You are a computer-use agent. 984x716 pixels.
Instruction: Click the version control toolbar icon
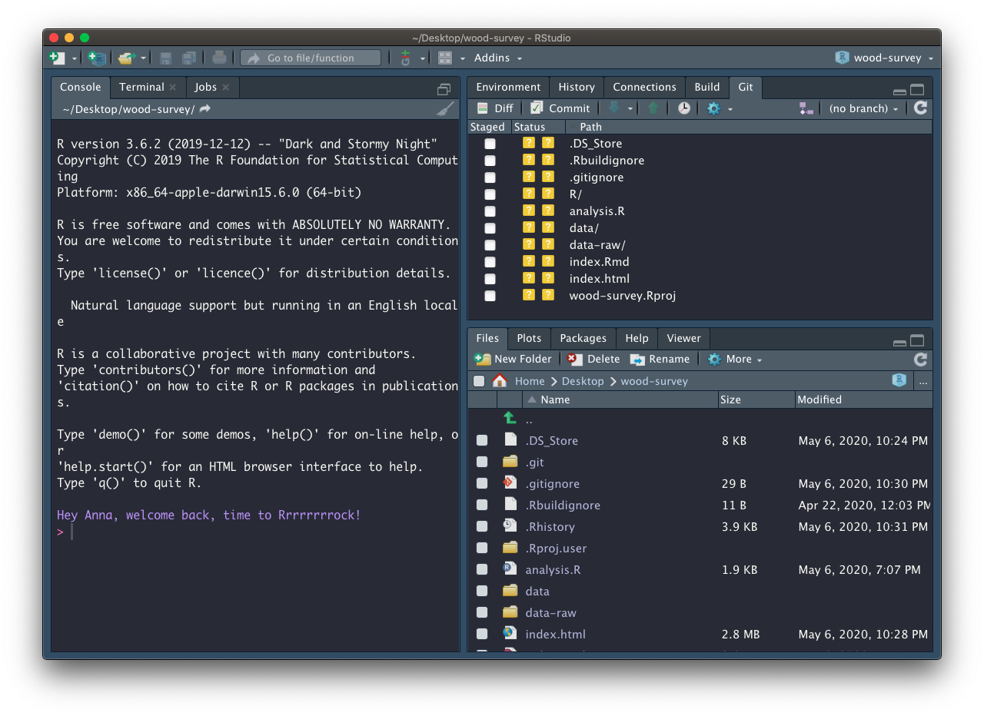(x=406, y=58)
